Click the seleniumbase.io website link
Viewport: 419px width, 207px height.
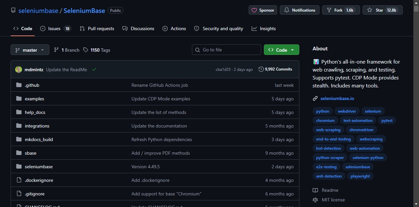click(337, 98)
